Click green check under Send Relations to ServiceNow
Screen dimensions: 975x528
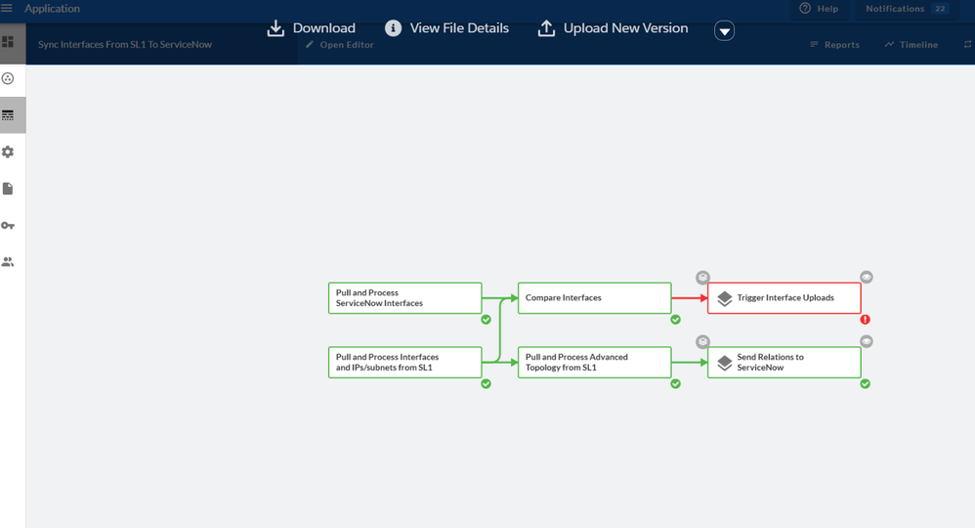865,383
